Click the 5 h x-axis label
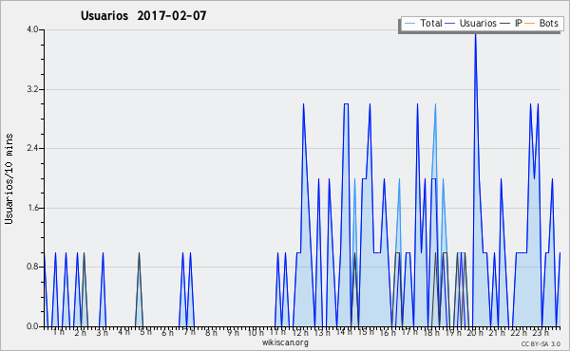This screenshot has width=570, height=351. 145,332
